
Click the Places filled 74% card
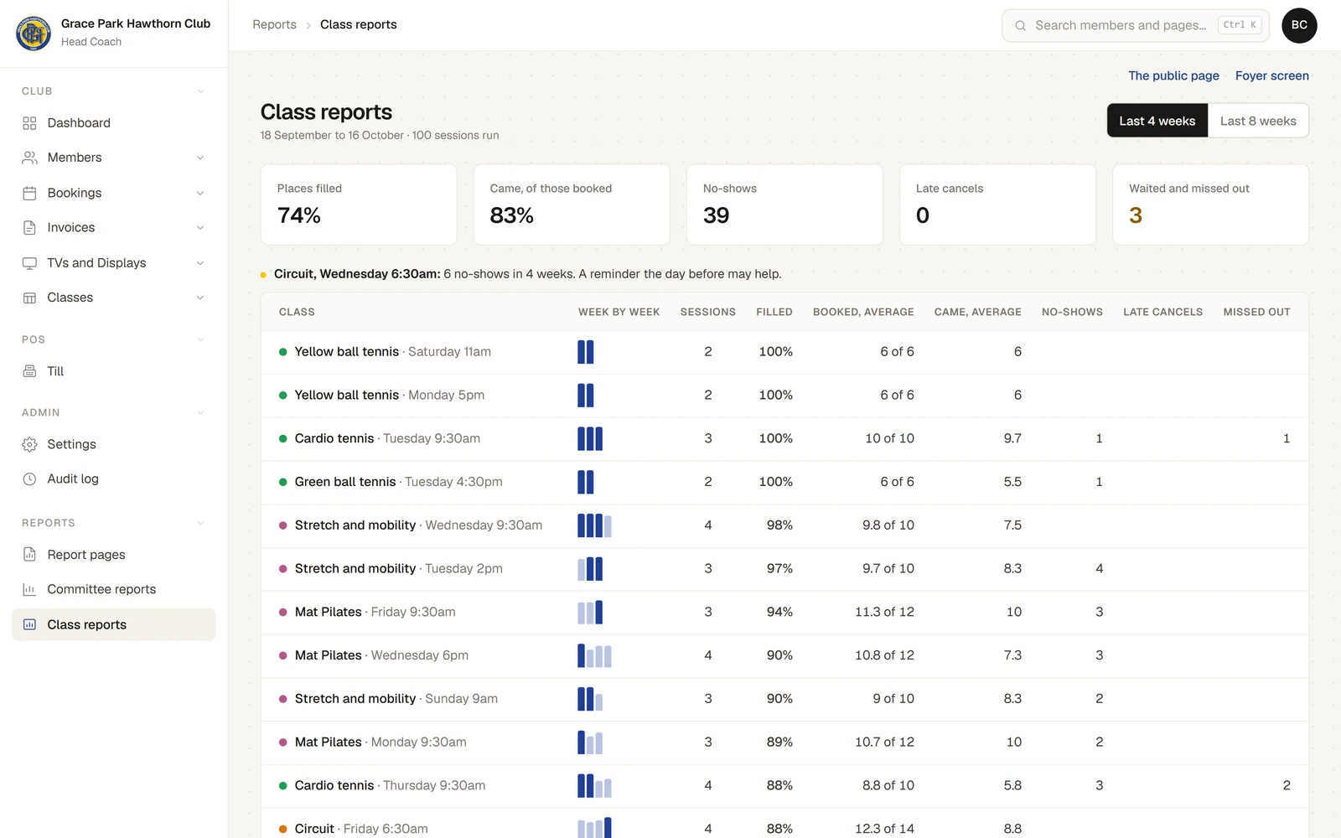tap(359, 204)
